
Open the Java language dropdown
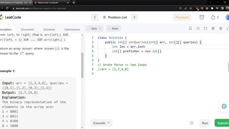tap(94, 28)
